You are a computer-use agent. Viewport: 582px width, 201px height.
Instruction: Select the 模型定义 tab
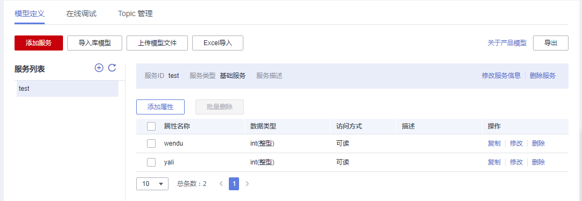(30, 14)
